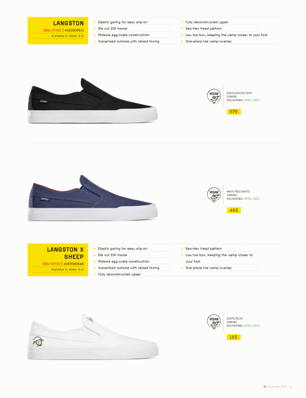Click the yellow 155 color code tag
The image size is (306, 398).
click(234, 337)
